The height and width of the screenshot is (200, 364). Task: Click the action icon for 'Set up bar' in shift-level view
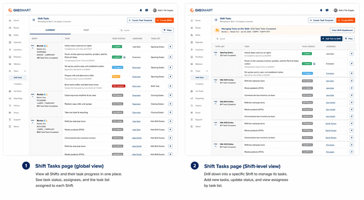352,73
